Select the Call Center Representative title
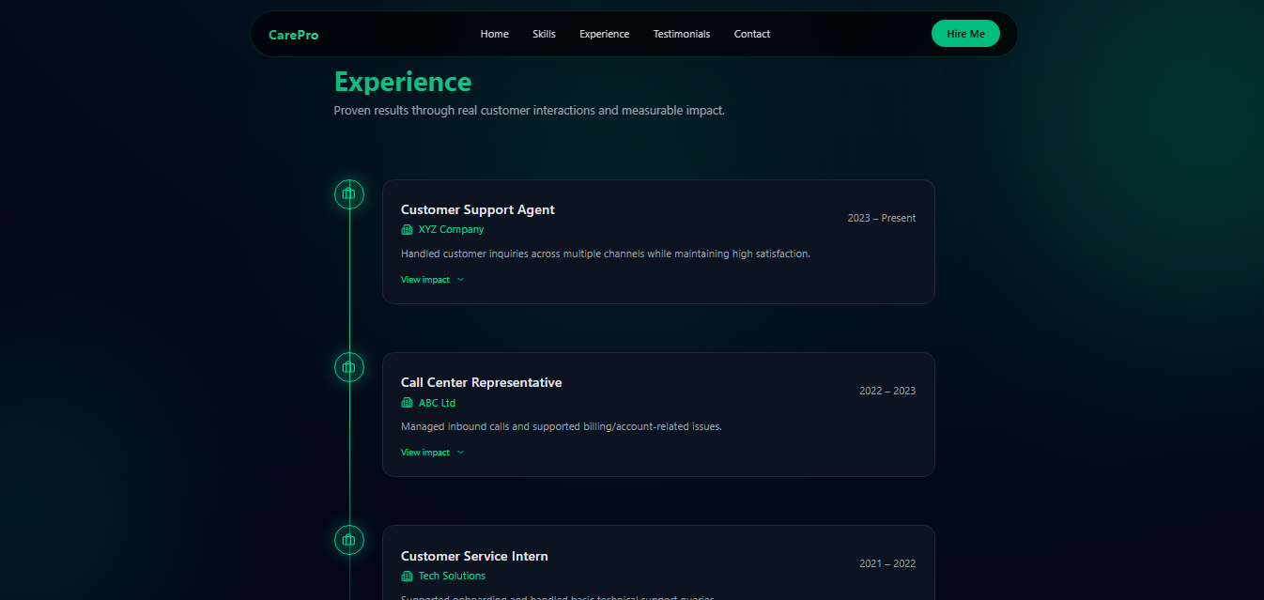This screenshot has width=1264, height=600. [x=482, y=383]
